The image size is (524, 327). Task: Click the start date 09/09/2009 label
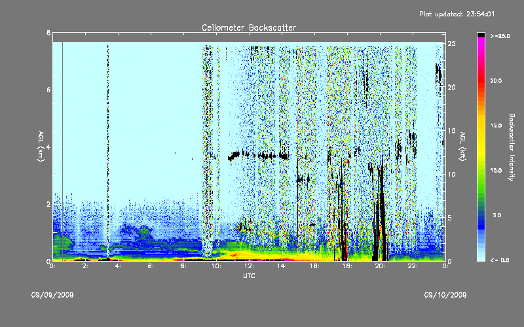(52, 295)
